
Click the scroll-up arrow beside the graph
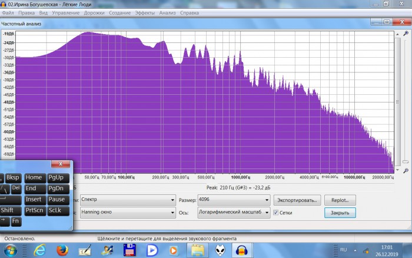pyautogui.click(x=397, y=34)
